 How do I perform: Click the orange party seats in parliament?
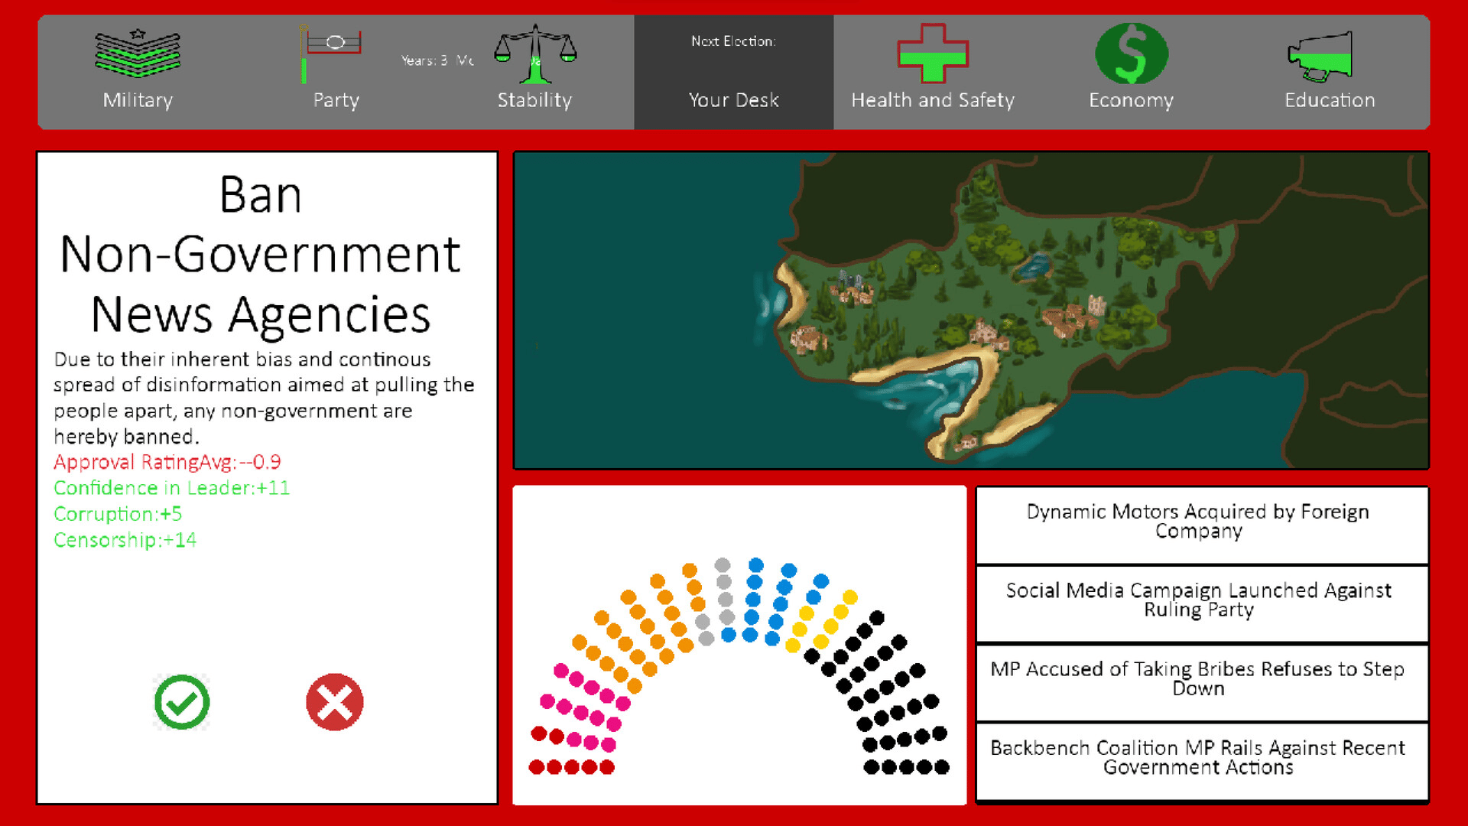click(646, 627)
